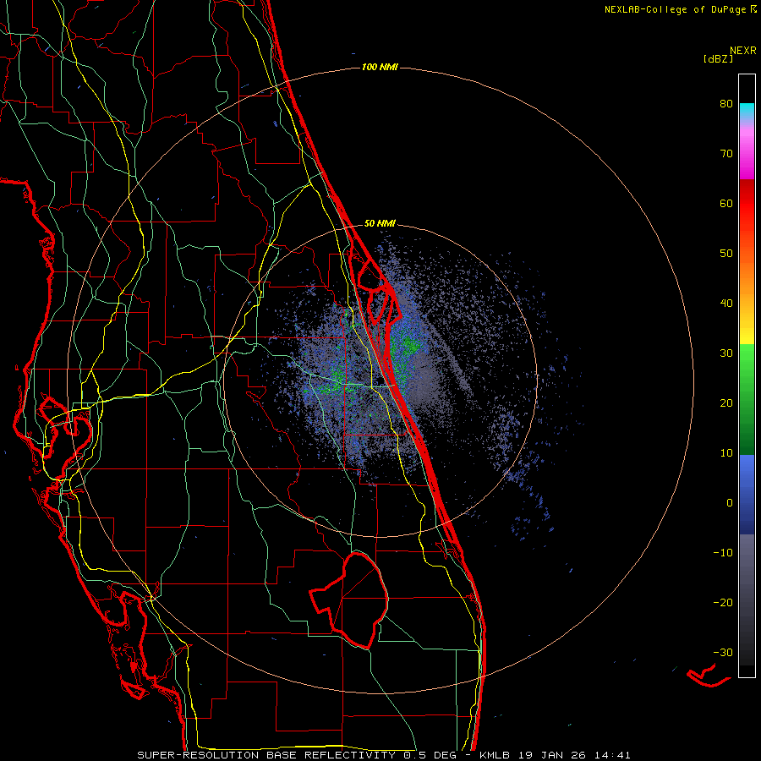Click the green band of the color scale
761x761 pixels.
(747, 399)
